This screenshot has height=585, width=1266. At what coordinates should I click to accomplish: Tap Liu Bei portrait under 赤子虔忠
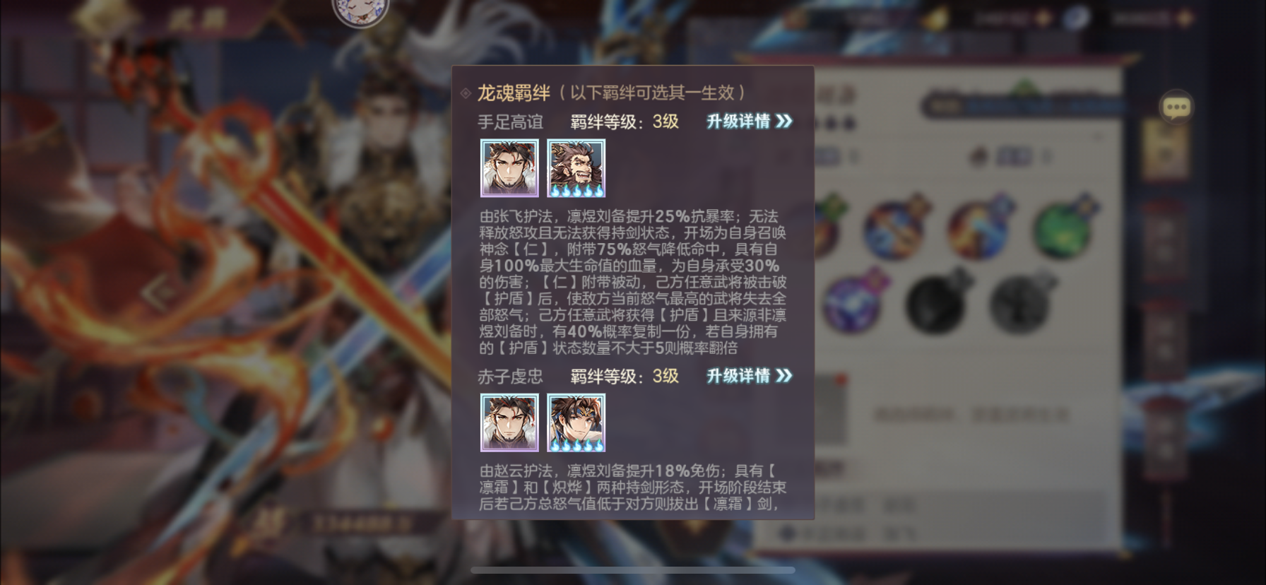tap(509, 422)
